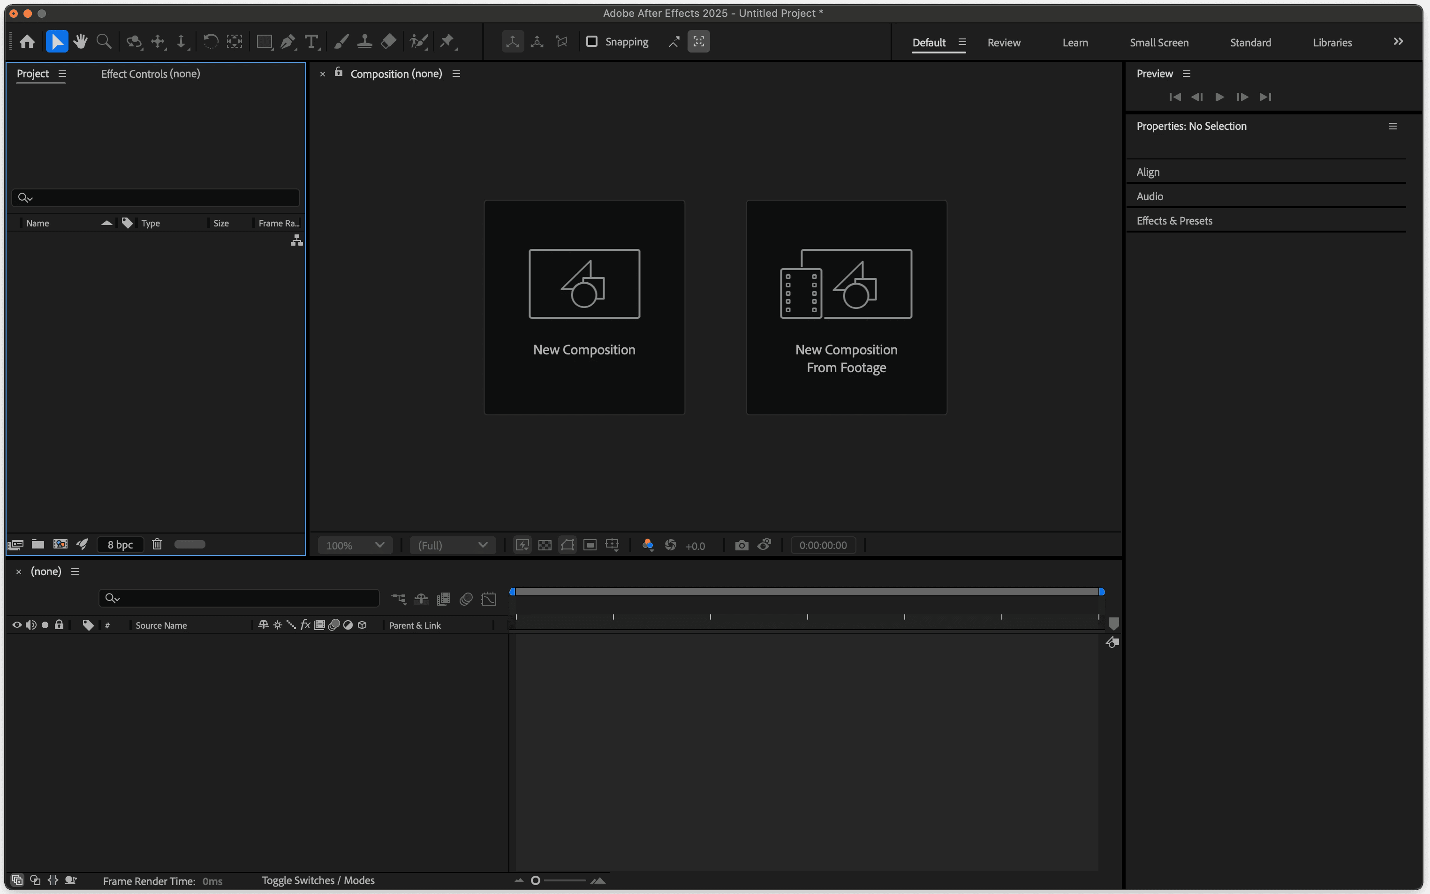Screen dimensions: 1430x894
Task: Switch to the Learn workspace
Action: click(x=1074, y=43)
